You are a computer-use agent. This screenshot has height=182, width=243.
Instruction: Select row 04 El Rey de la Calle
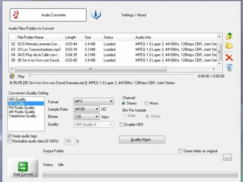point(113,55)
